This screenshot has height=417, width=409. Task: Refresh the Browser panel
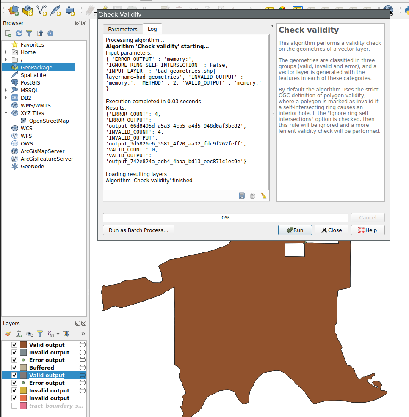tap(19, 33)
